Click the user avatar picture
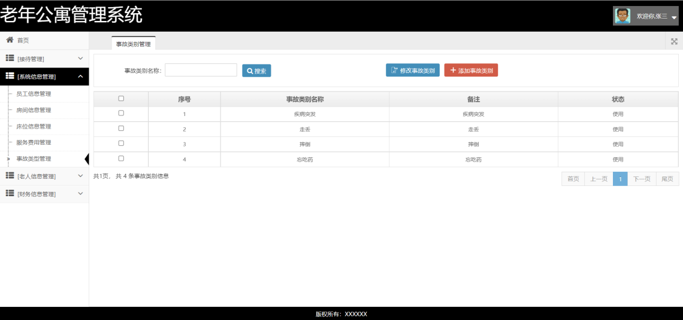The height and width of the screenshot is (320, 683). pos(622,16)
